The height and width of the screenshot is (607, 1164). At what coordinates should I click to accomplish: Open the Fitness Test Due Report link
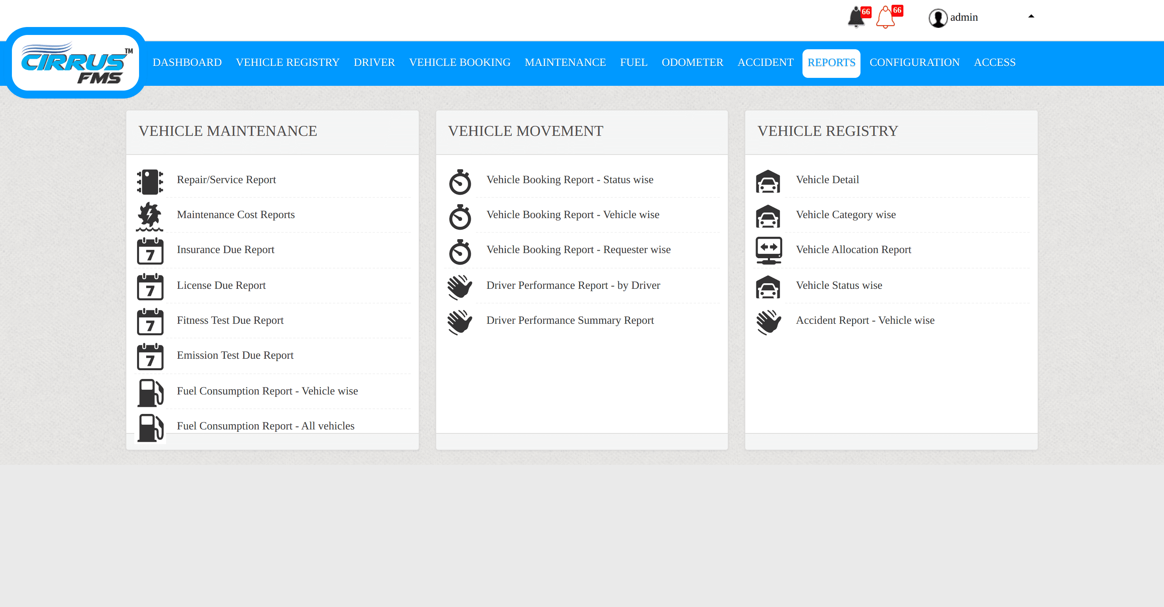point(230,320)
